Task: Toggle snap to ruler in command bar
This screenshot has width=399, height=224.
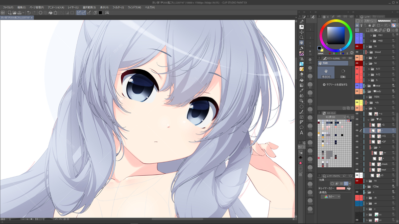Action: (x=79, y=12)
